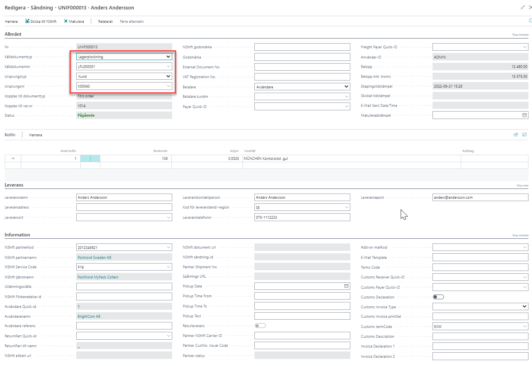532x366 pixels.
Task: Open the NShift Service Code dropdown
Action: tap(168, 267)
